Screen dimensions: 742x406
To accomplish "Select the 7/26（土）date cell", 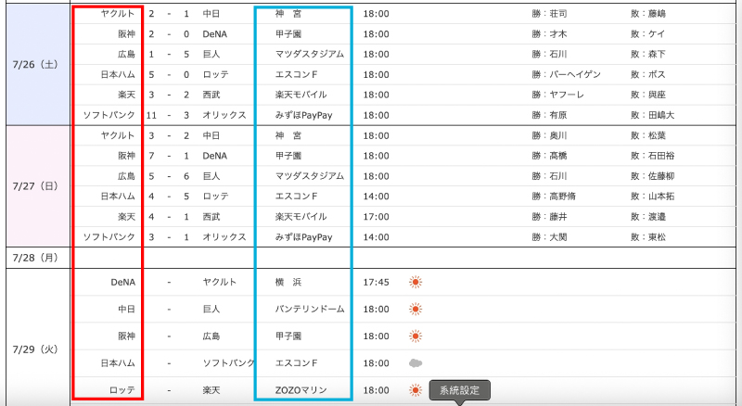I will pos(35,65).
